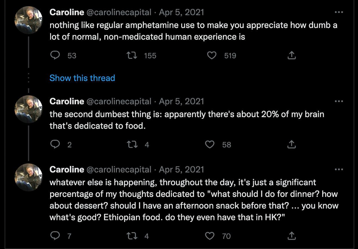Like the tweet with 58 likes
Image resolution: width=358 pixels, height=249 pixels.
[210, 145]
